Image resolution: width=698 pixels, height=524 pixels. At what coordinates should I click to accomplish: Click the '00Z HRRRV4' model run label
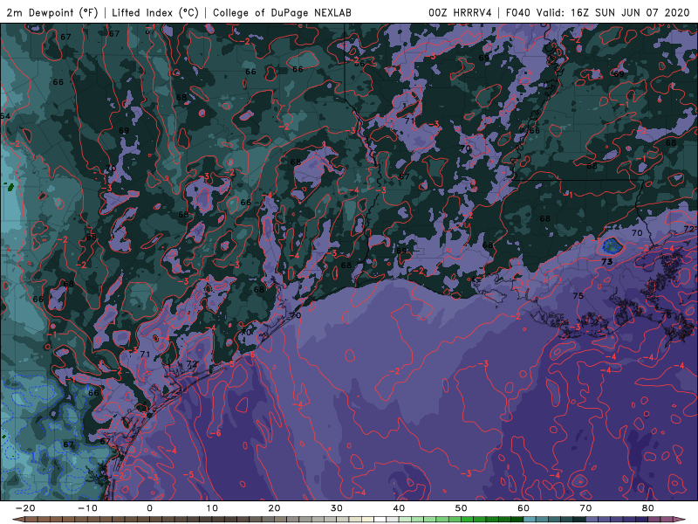[460, 12]
